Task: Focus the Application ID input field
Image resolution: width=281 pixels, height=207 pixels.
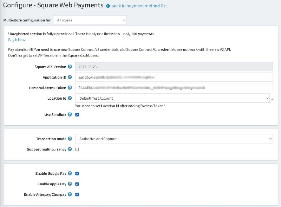Action: tap(174, 77)
